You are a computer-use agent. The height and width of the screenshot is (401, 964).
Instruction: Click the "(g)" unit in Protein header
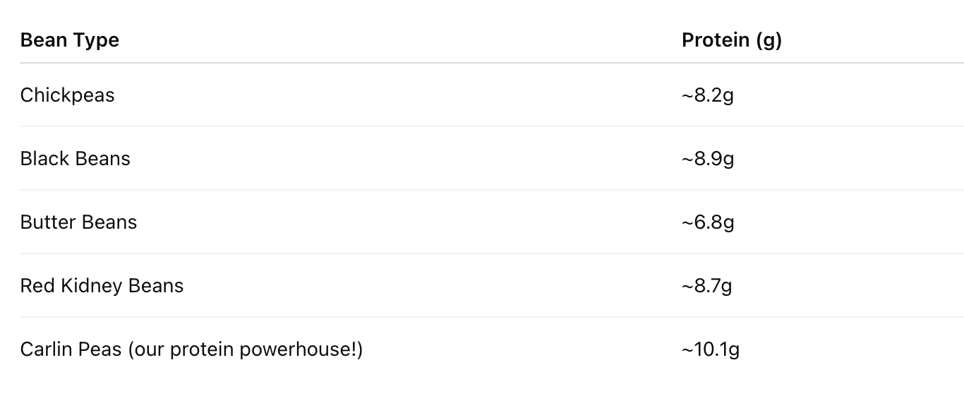[768, 40]
